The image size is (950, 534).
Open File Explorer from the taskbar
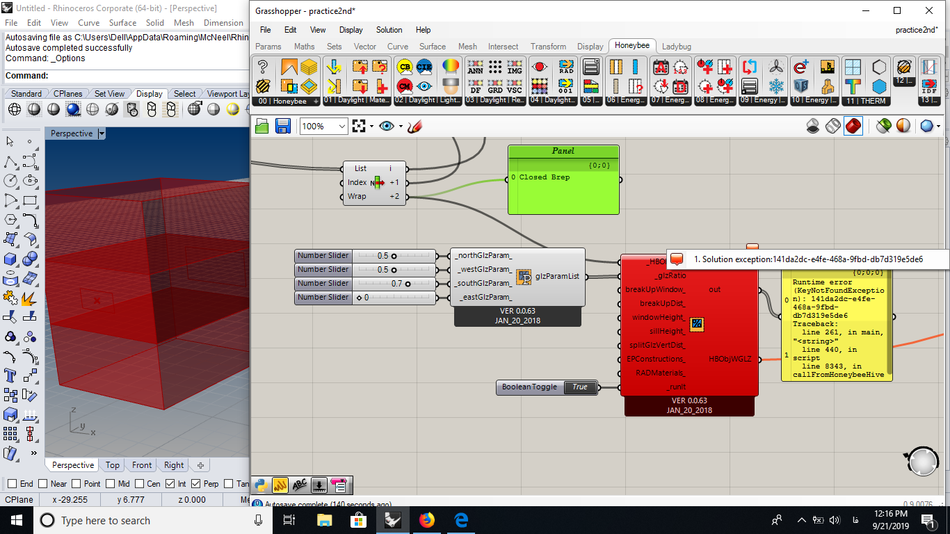(x=324, y=520)
